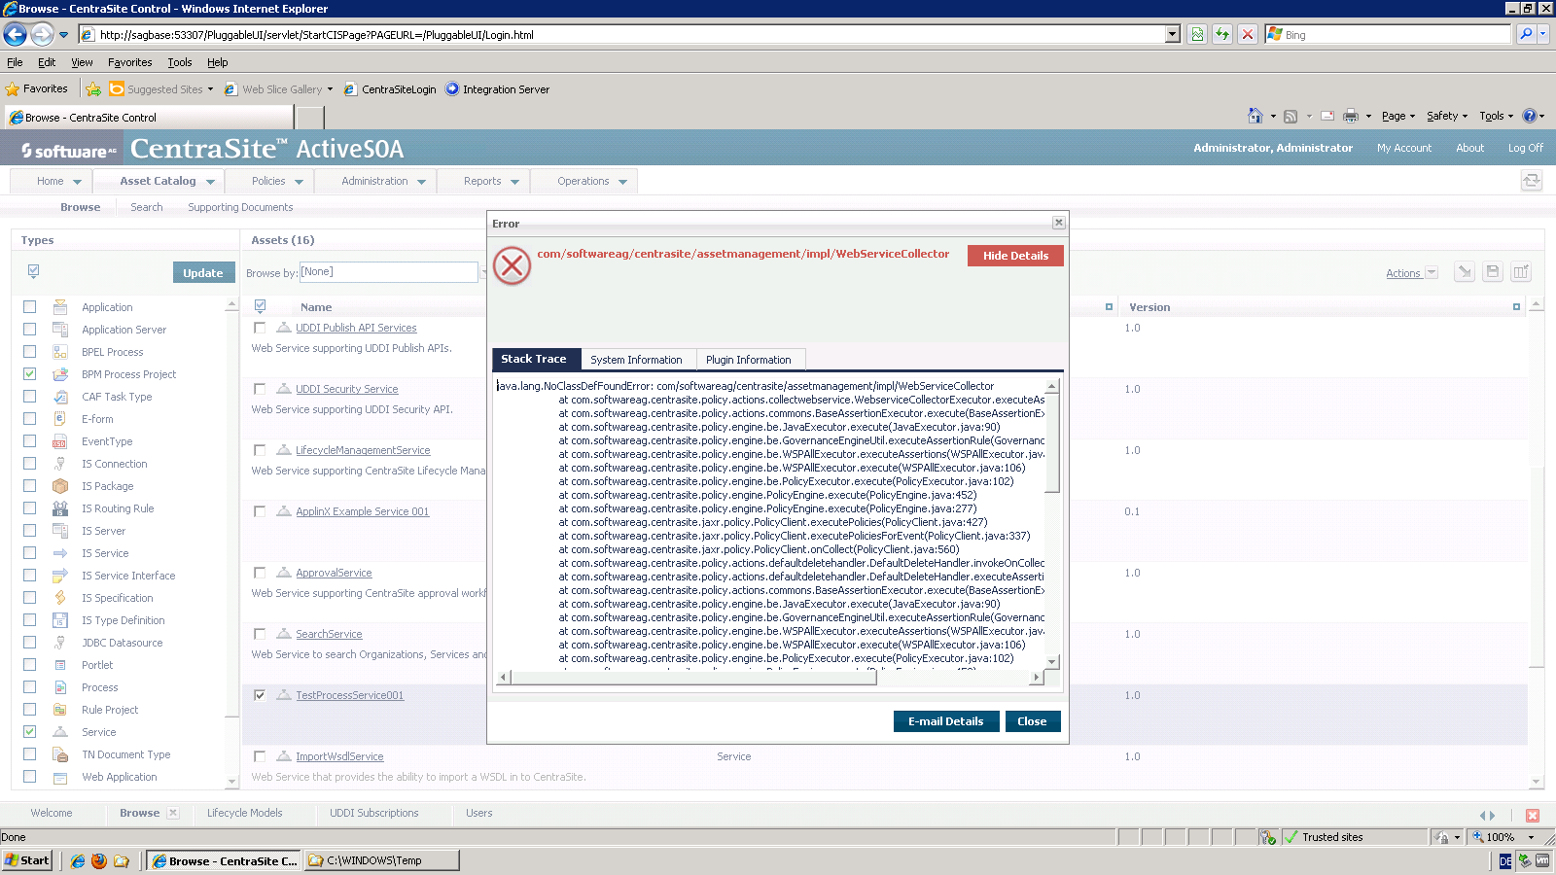Open C:\WINDOWS\Temp taskbar window
Viewport: 1556px width, 875px height.
(381, 860)
